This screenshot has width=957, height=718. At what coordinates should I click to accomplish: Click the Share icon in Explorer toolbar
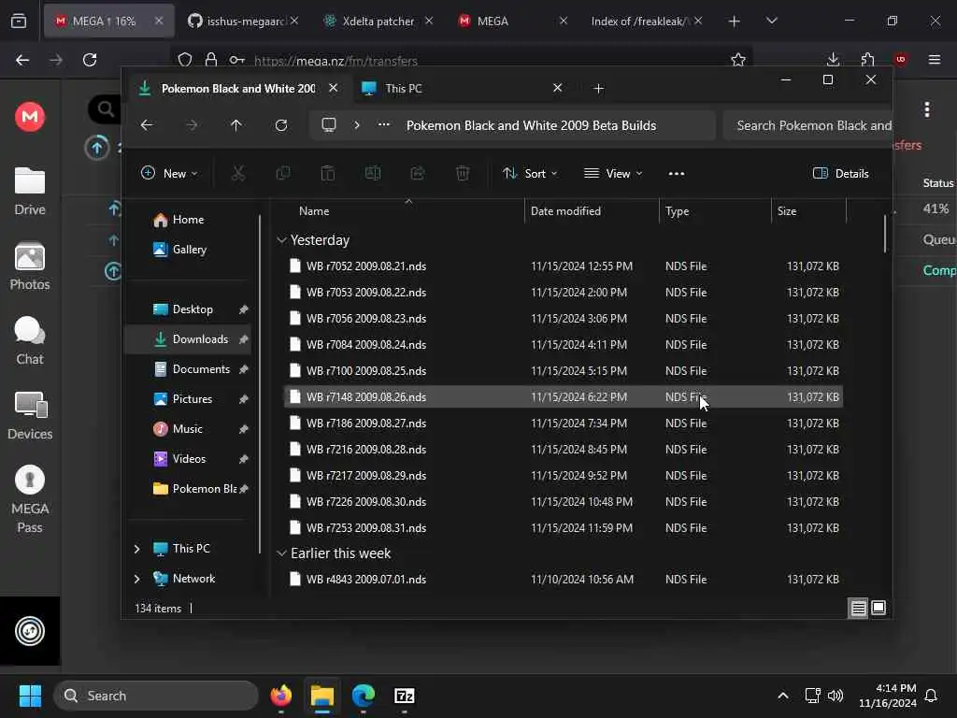(418, 173)
